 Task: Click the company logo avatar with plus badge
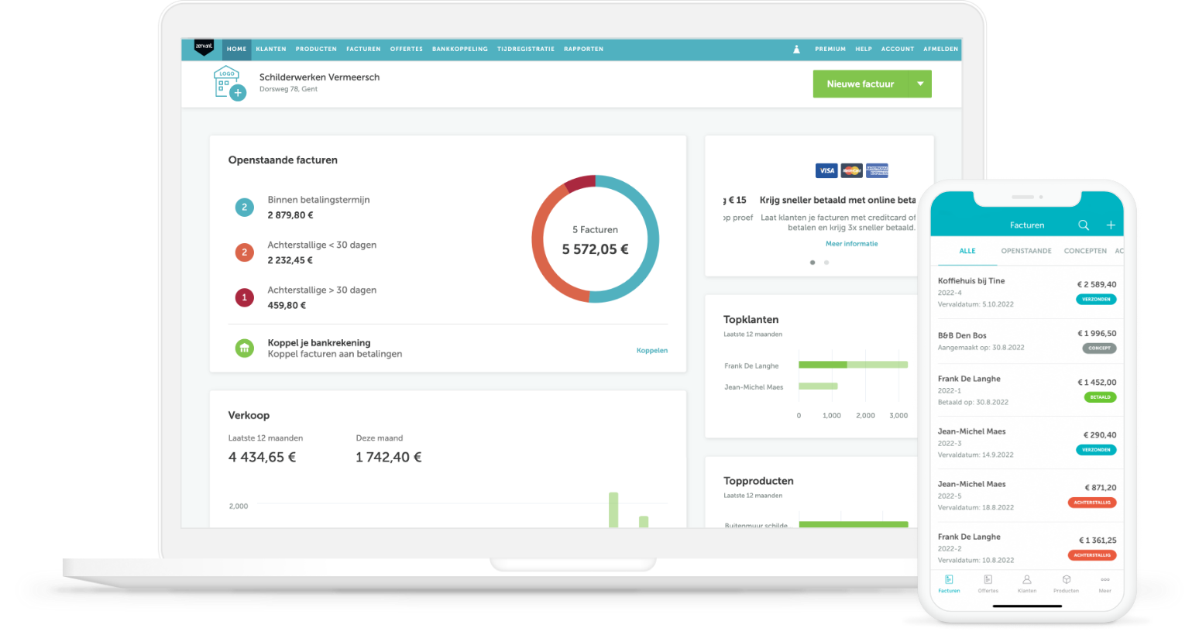pyautogui.click(x=228, y=83)
